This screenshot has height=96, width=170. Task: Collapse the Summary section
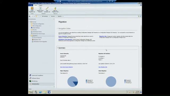[x=57, y=48]
